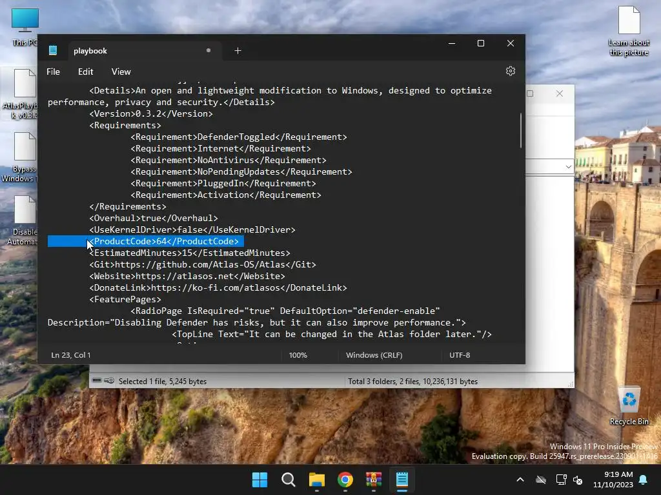Click the Ln 23, Col 1 status indicator
This screenshot has width=661, height=495.
point(71,355)
